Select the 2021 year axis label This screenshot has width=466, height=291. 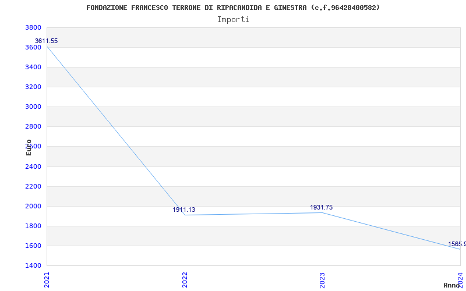point(47,280)
